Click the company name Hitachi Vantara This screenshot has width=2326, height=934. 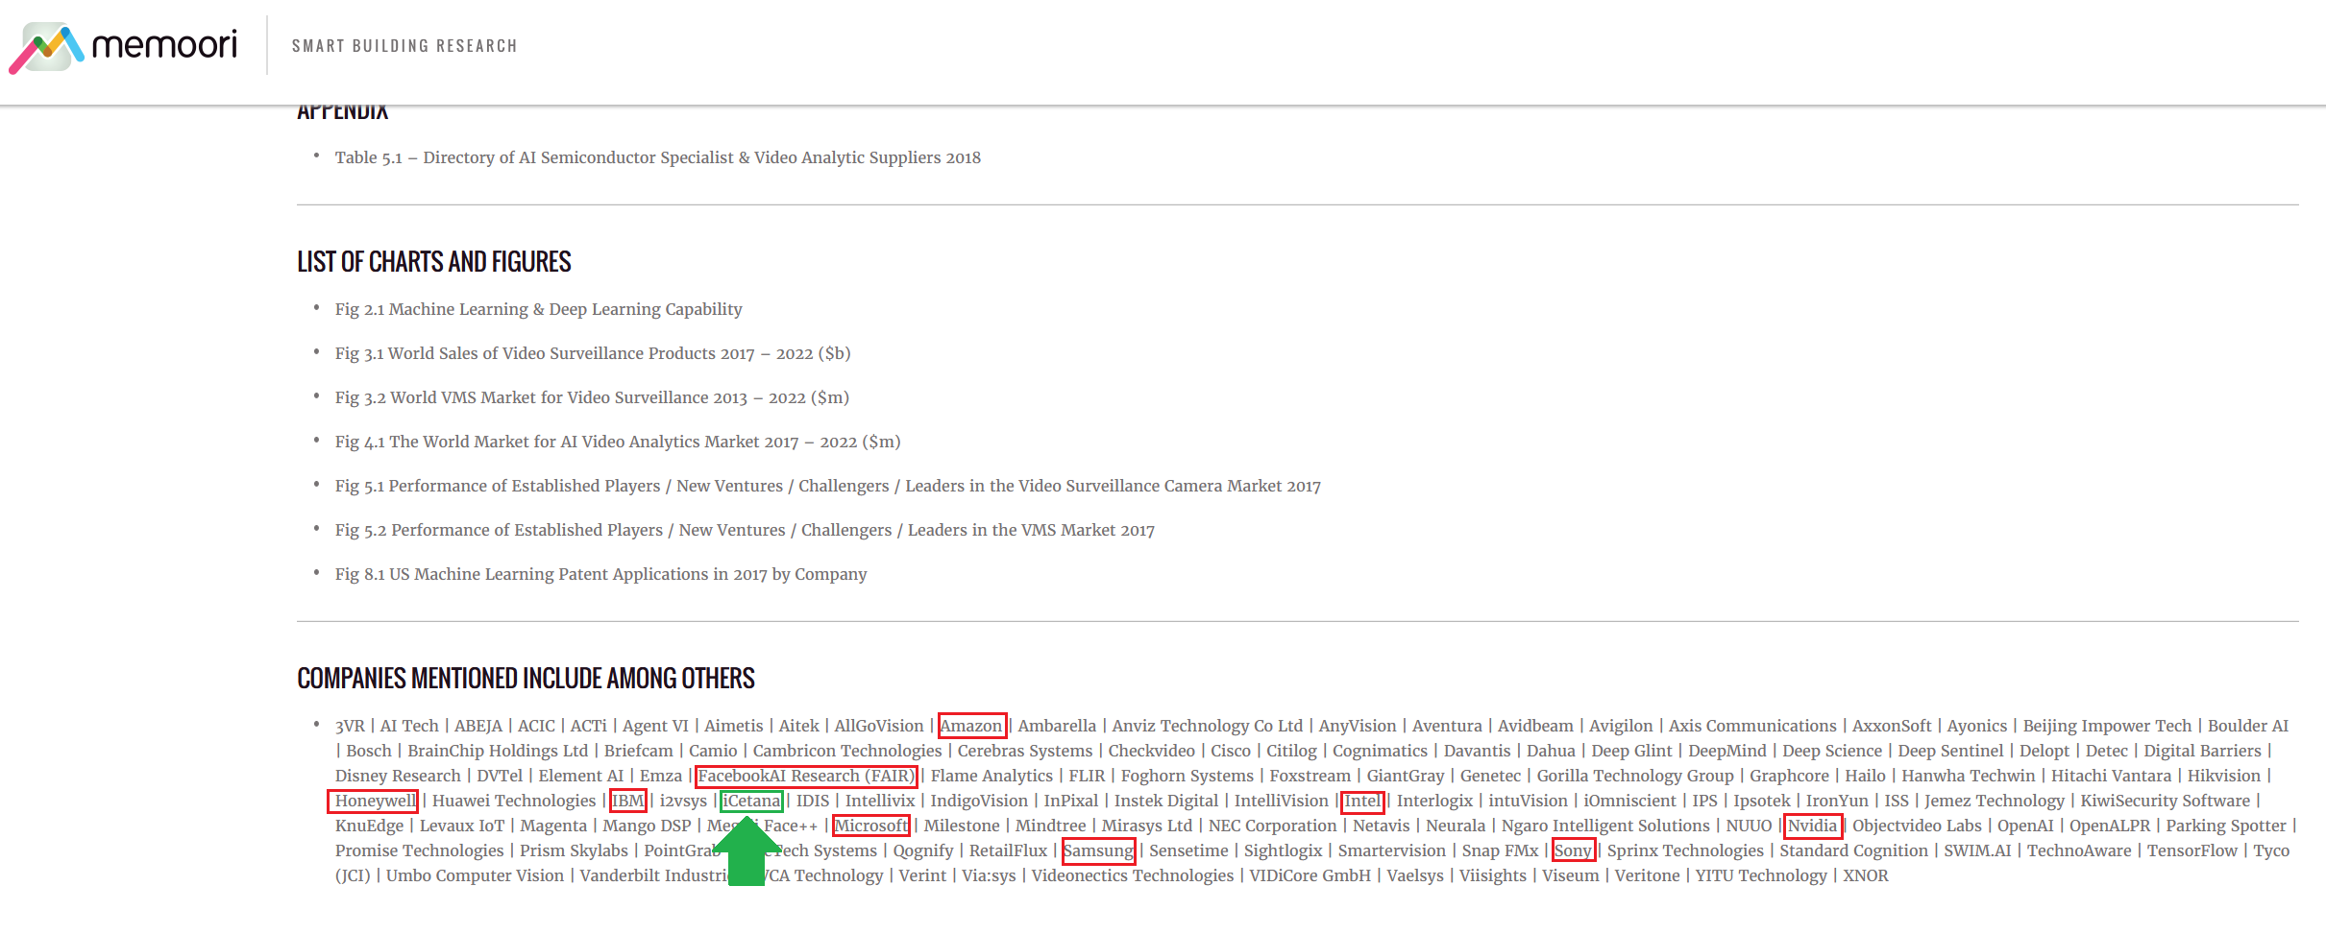(x=2112, y=776)
